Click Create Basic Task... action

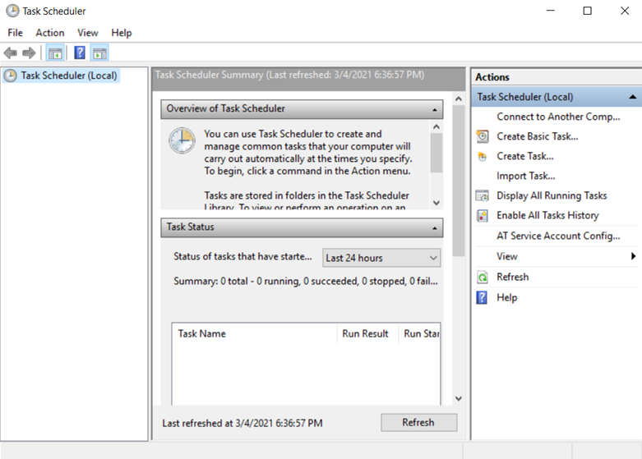pos(537,136)
